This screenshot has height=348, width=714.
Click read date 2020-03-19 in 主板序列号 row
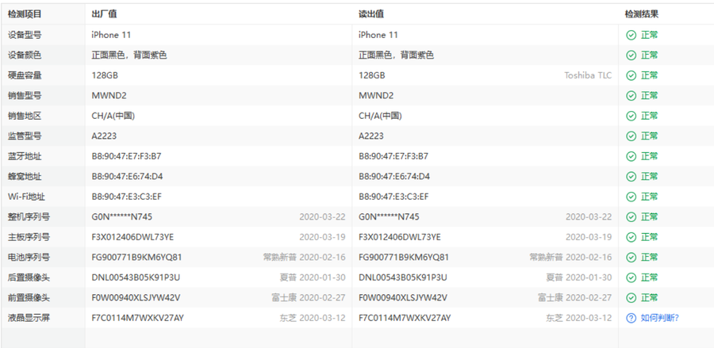[589, 237]
